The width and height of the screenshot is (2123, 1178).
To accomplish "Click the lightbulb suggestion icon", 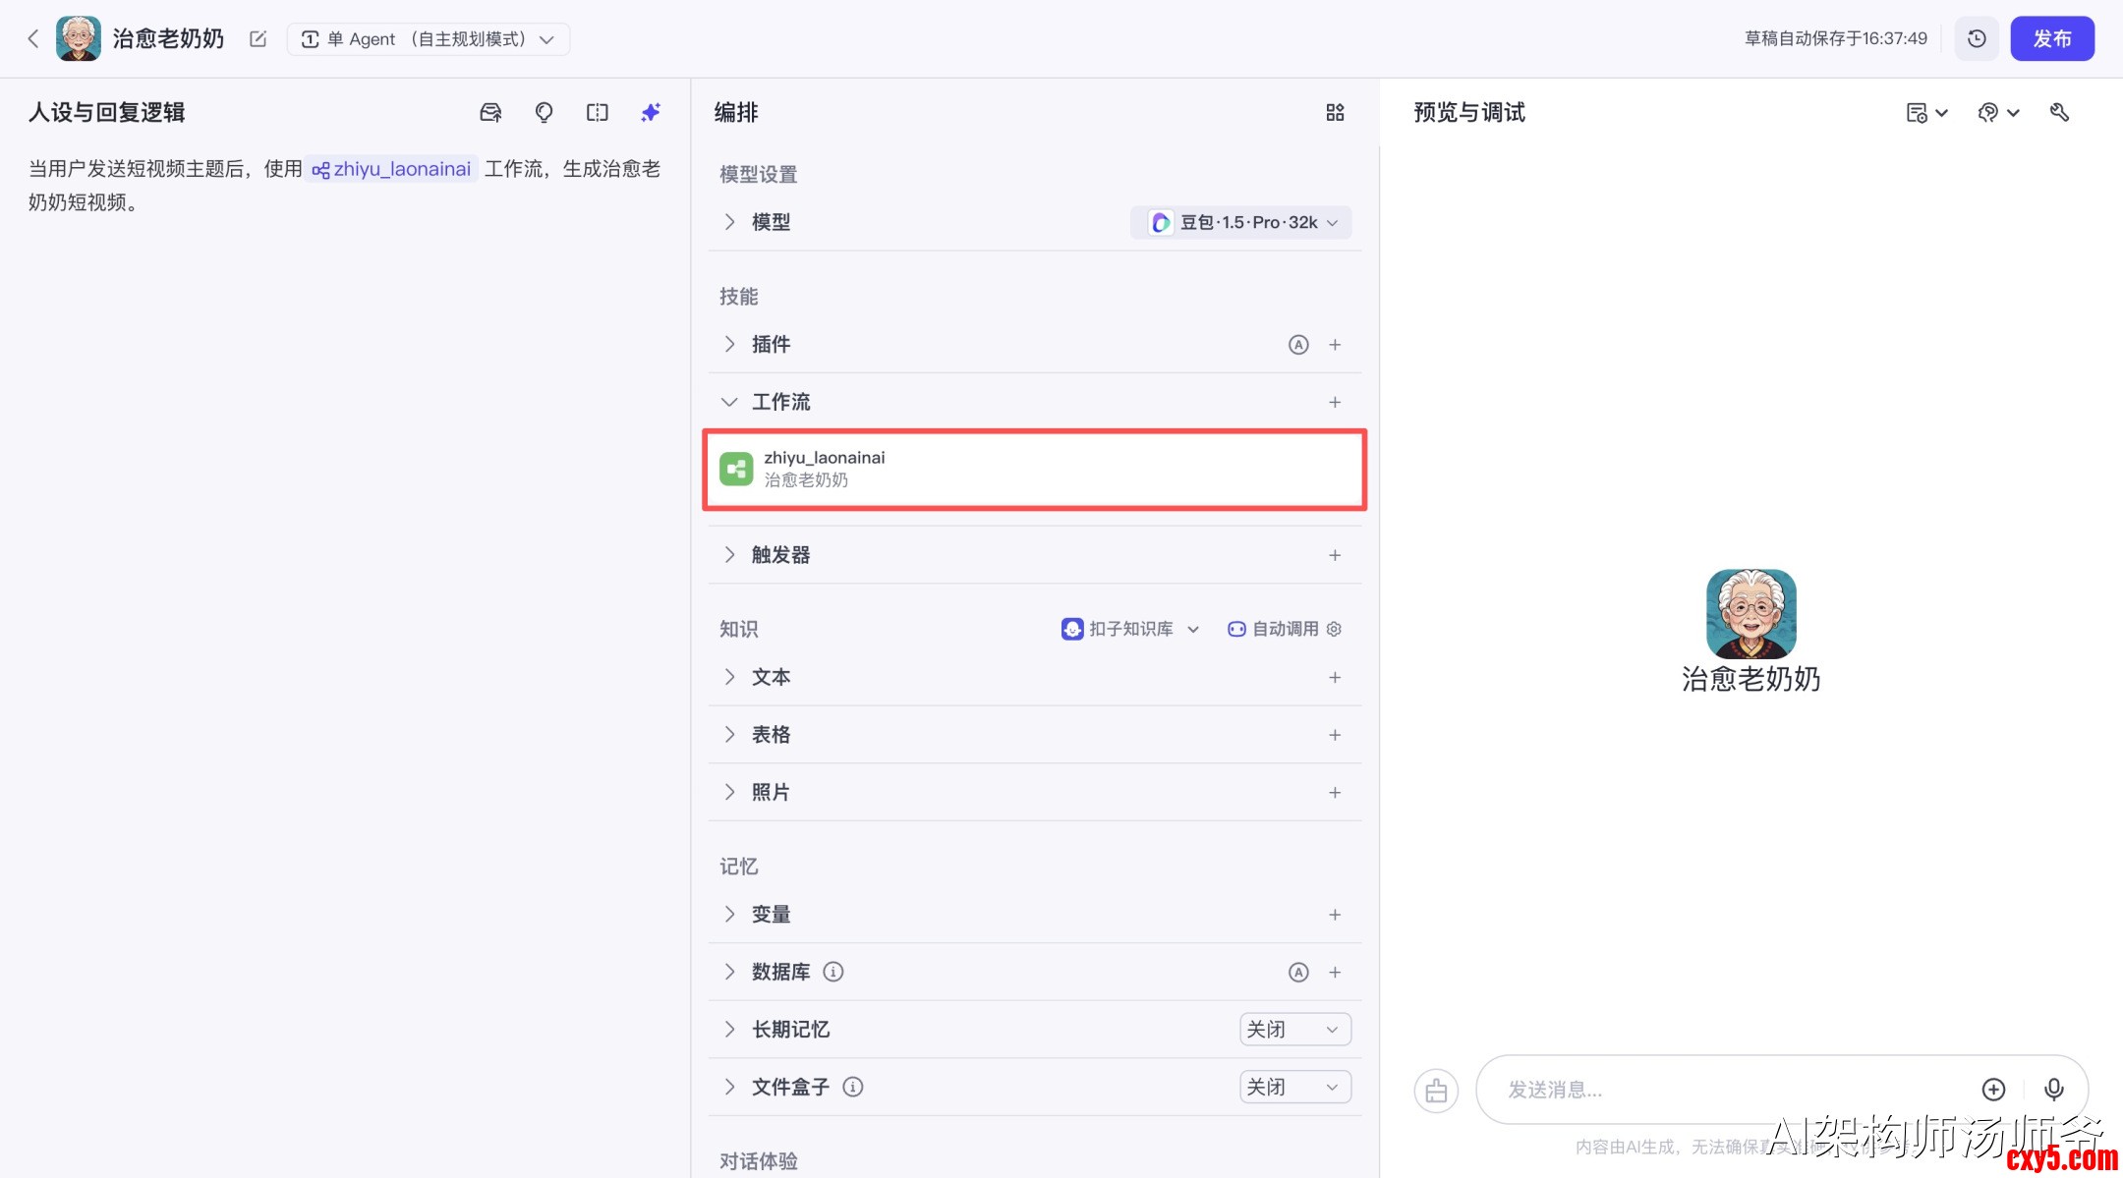I will tap(544, 112).
